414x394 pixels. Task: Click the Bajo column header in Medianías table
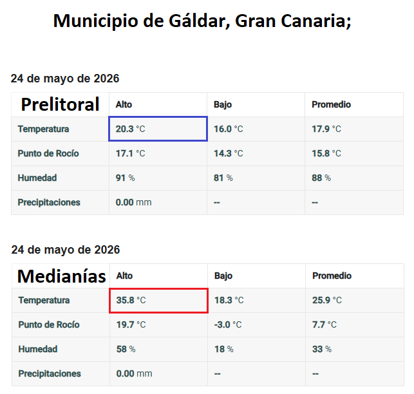pyautogui.click(x=223, y=276)
